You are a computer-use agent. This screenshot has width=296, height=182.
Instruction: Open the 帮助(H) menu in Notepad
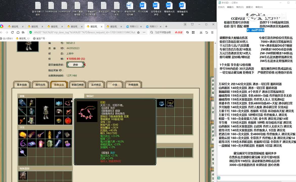tap(259, 7)
